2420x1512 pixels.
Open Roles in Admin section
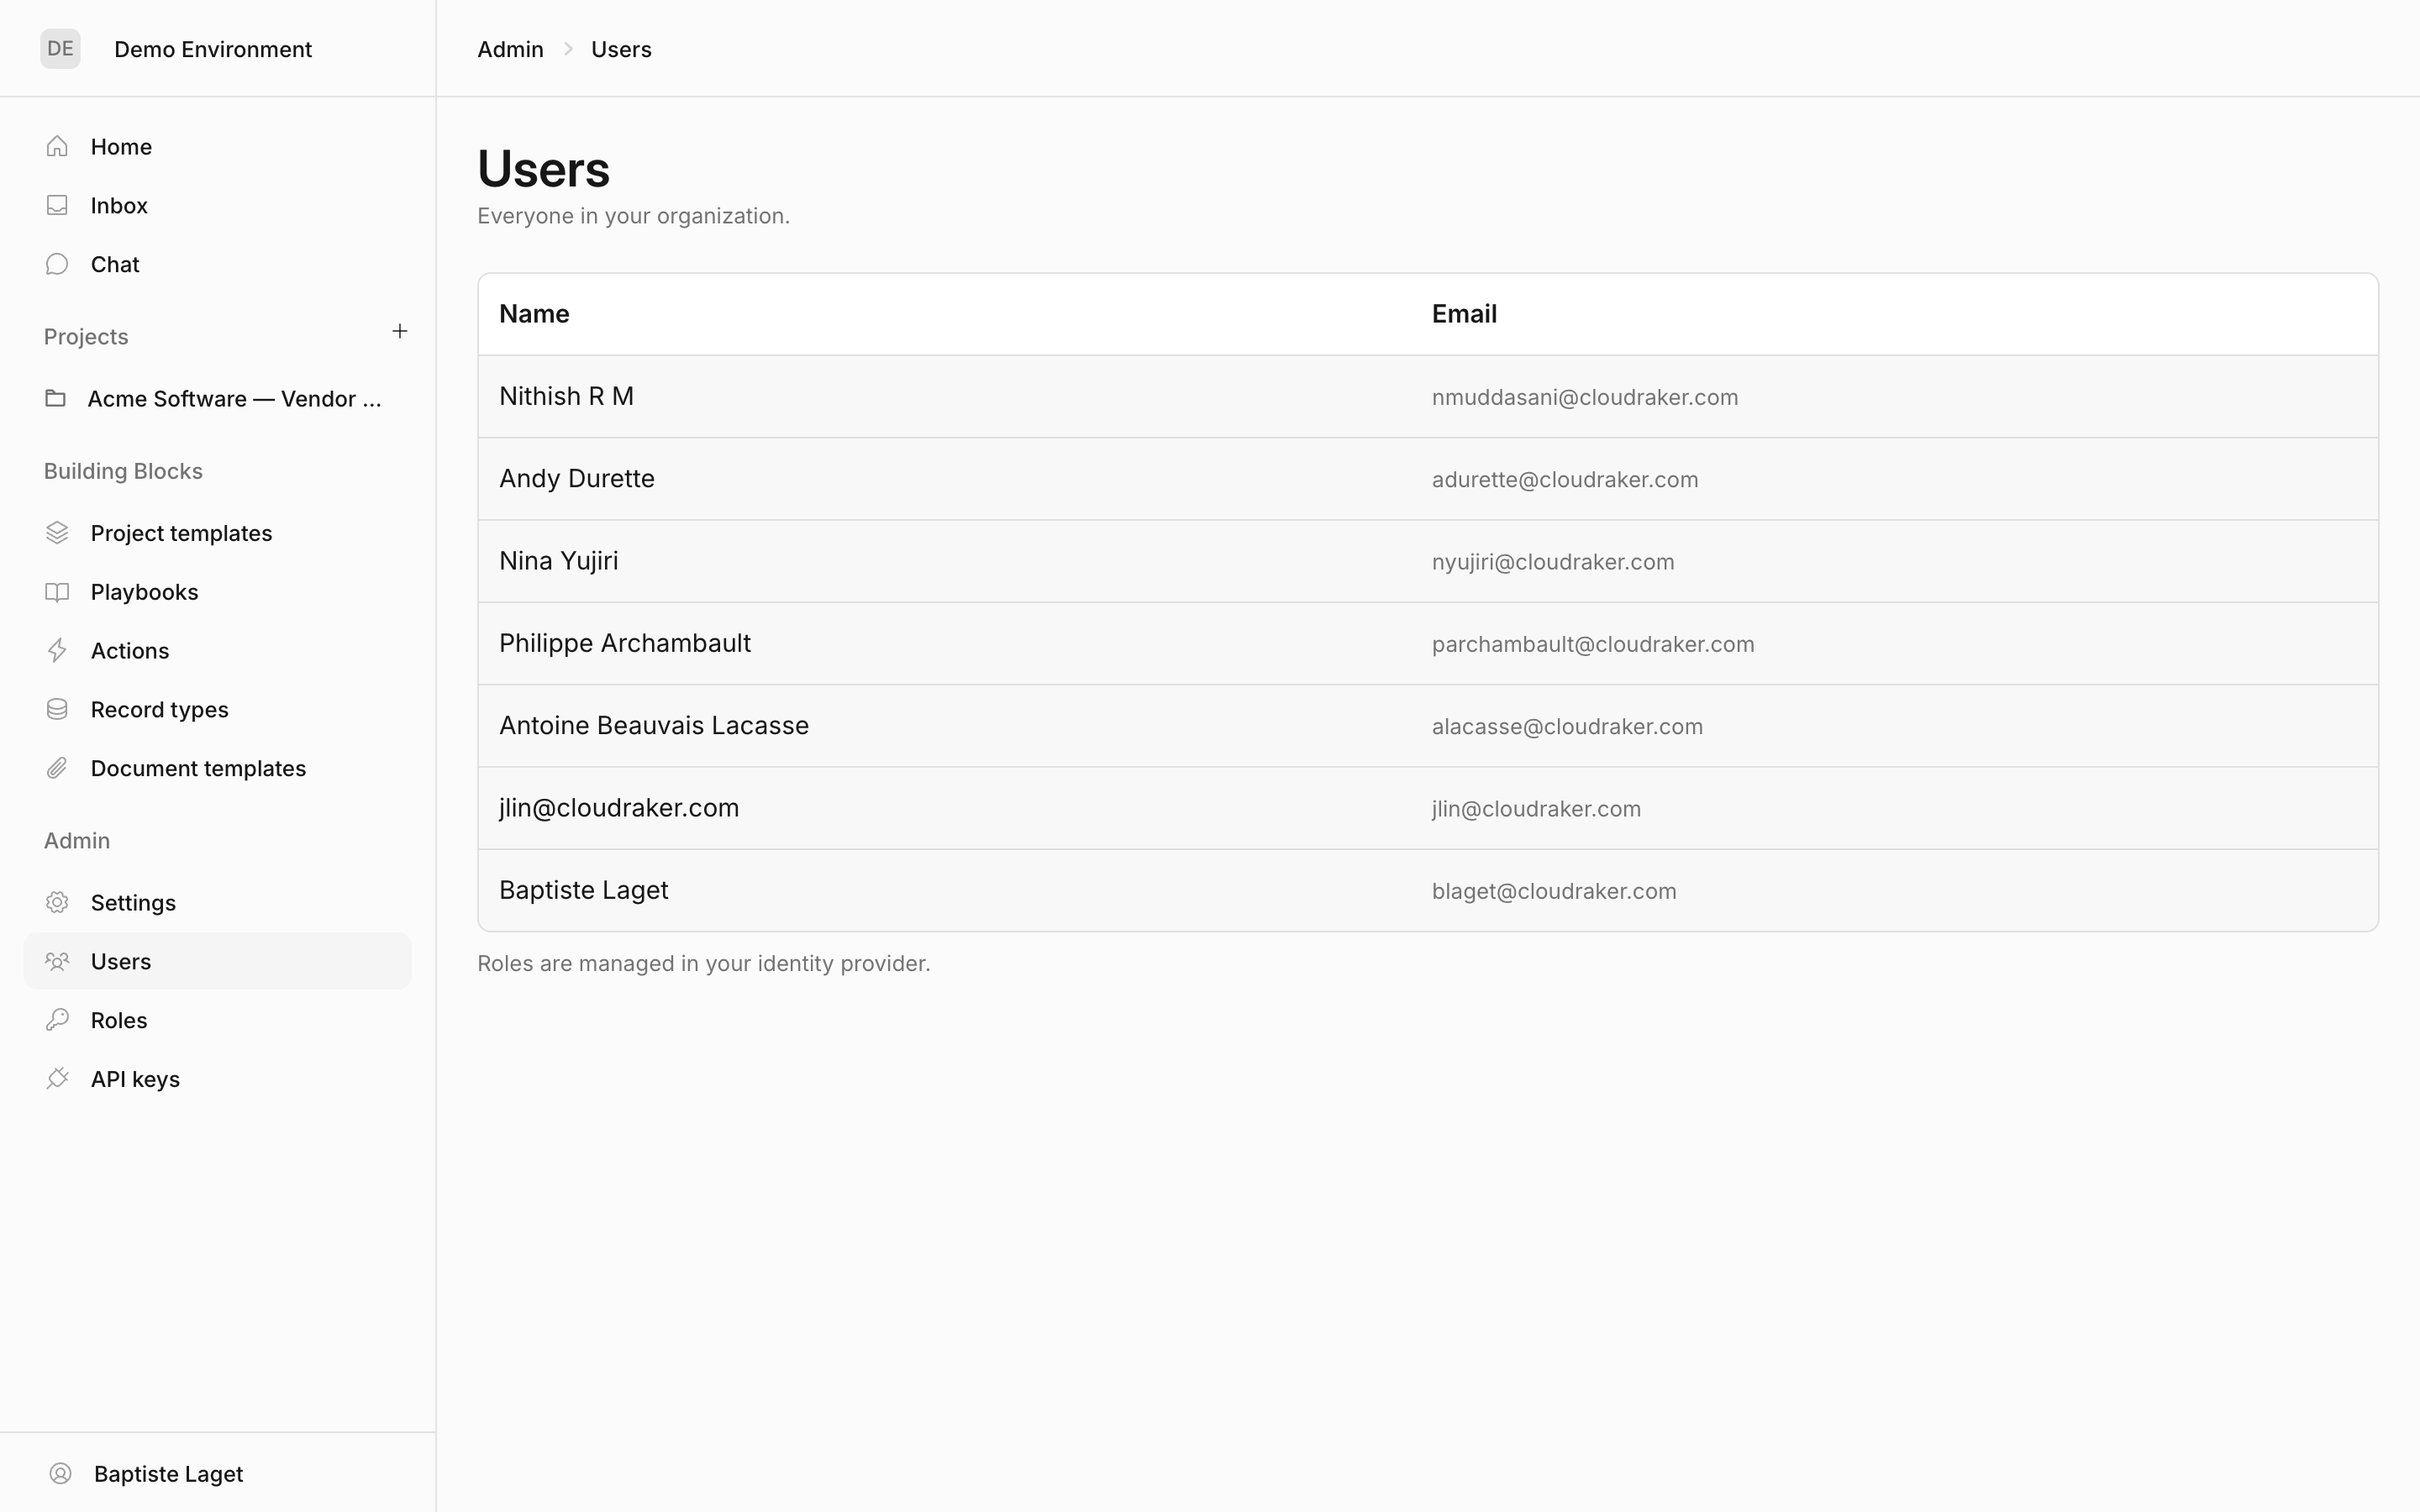point(217,1020)
